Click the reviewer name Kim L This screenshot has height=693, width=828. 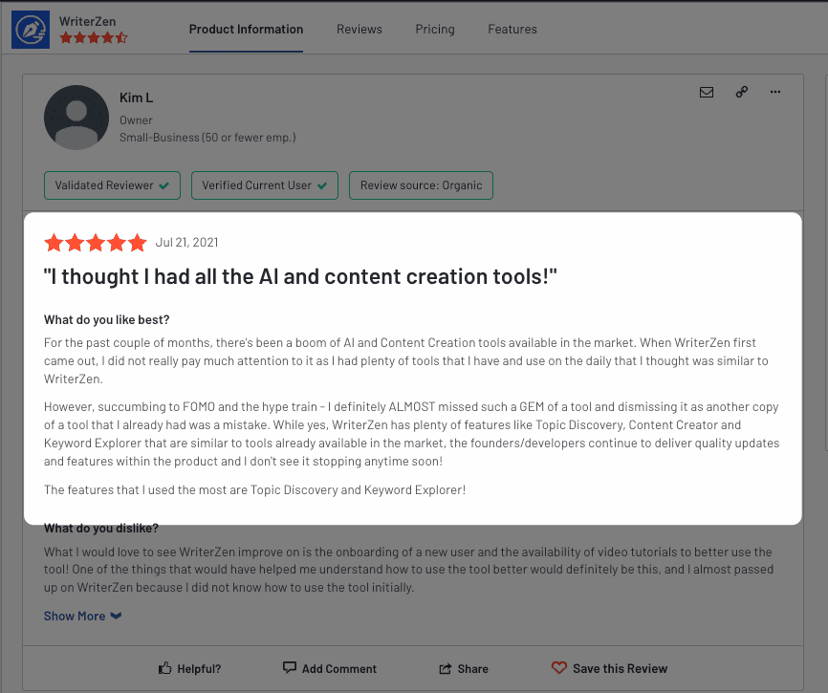(136, 97)
